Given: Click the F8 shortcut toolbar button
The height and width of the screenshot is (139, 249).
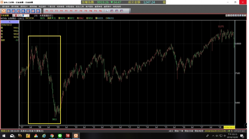Looking at the screenshot, I should point(81,11).
